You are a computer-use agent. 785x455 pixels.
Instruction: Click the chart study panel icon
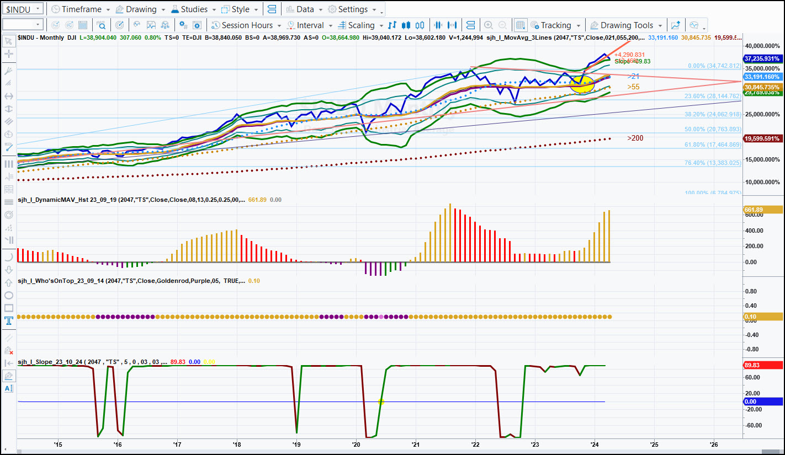[x=151, y=25]
